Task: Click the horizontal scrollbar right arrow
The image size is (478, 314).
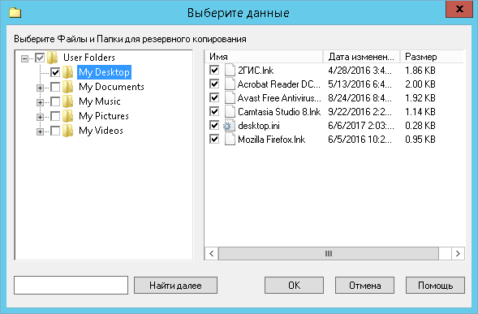Action: 458,253
